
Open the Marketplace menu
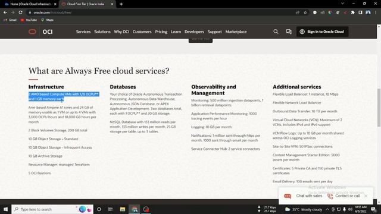coord(236,32)
